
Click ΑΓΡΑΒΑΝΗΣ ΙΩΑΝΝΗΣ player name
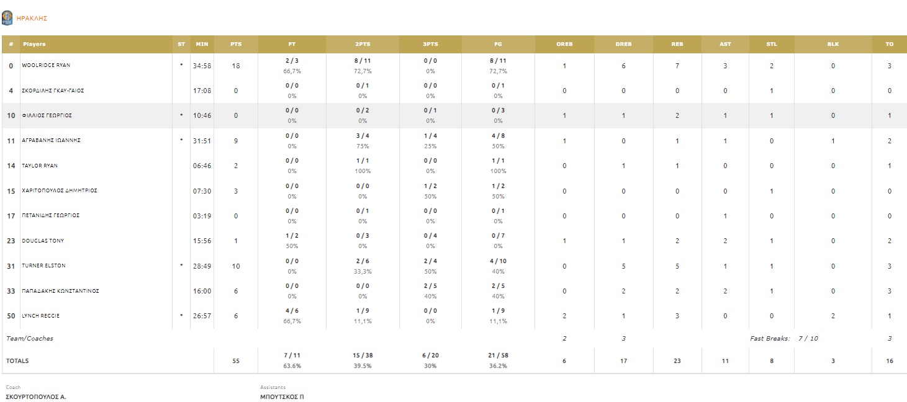pyautogui.click(x=51, y=141)
